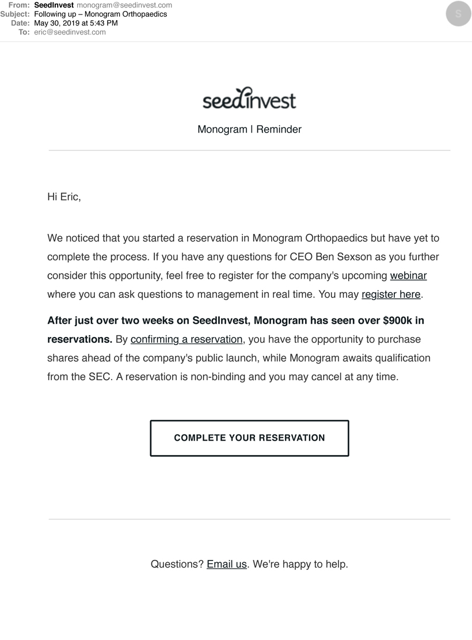Image resolution: width=472 pixels, height=640 pixels.
Task: Click the "Subject:" header label
Action: [x=15, y=14]
